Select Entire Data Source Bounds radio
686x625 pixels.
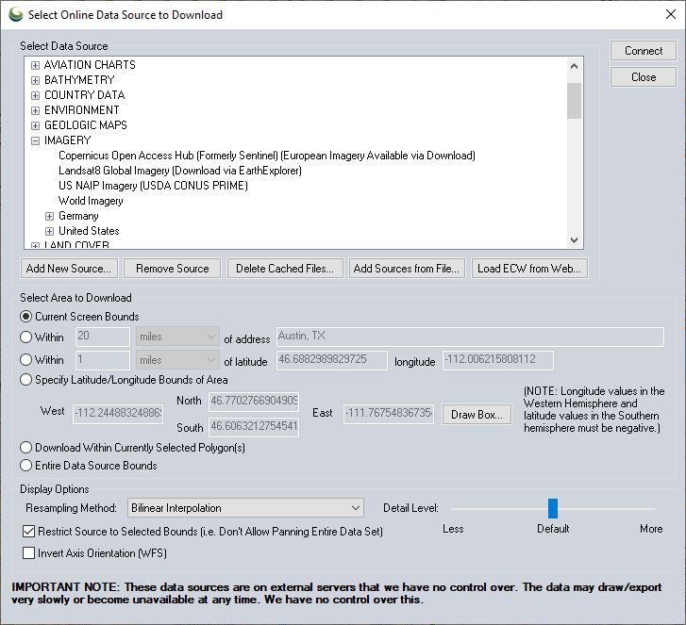pos(26,466)
